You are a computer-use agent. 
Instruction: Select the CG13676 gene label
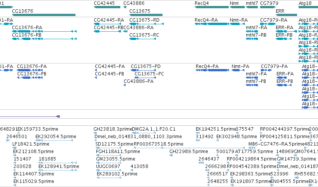tap(22, 11)
